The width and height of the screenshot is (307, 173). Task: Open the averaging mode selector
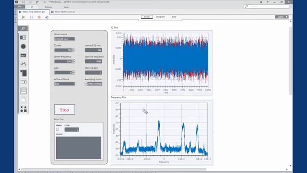[95, 84]
